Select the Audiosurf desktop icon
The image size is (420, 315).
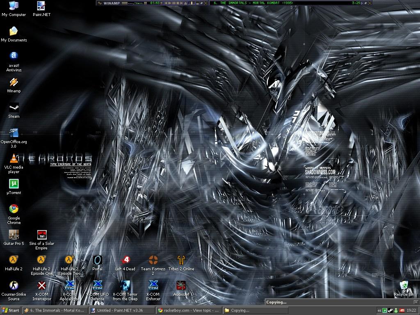click(181, 289)
